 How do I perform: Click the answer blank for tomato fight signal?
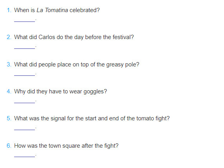coord(24,128)
